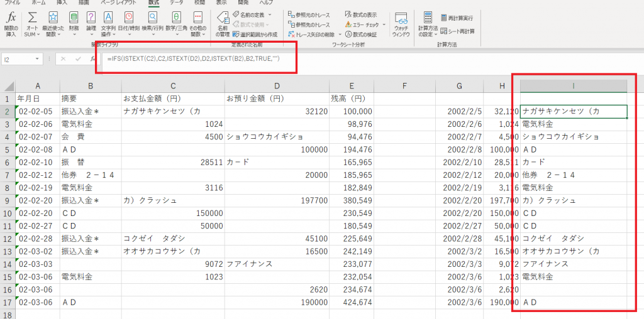This screenshot has height=319, width=644.
Task: Expand the 名前の定義 dropdown arrow
Action: point(270,14)
